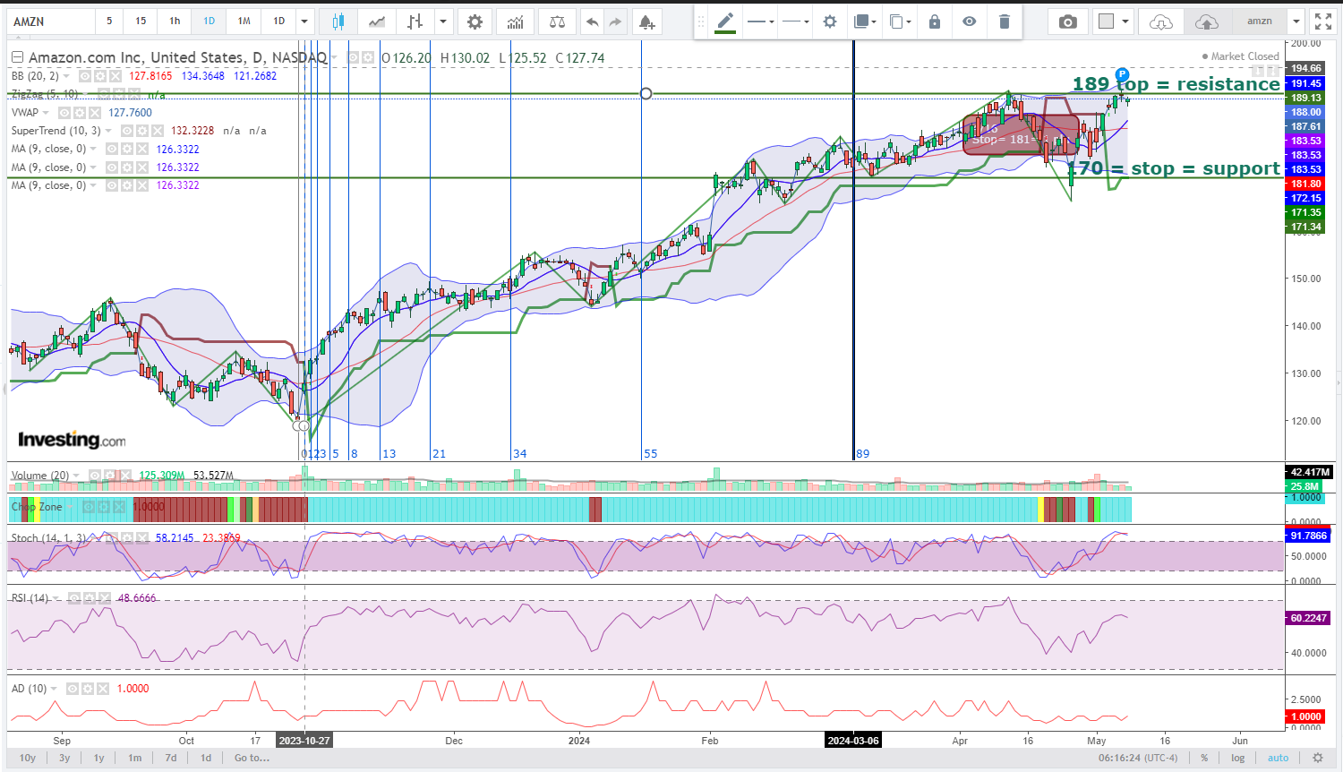Viewport: 1343px width, 772px height.
Task: Remove the RSI (14) indicator
Action: click(x=104, y=598)
